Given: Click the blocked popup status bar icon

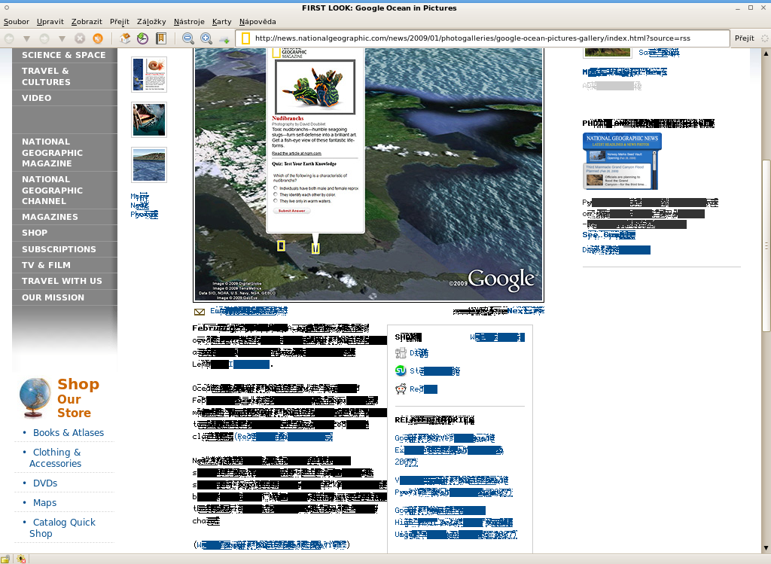Looking at the screenshot, I should tap(21, 559).
